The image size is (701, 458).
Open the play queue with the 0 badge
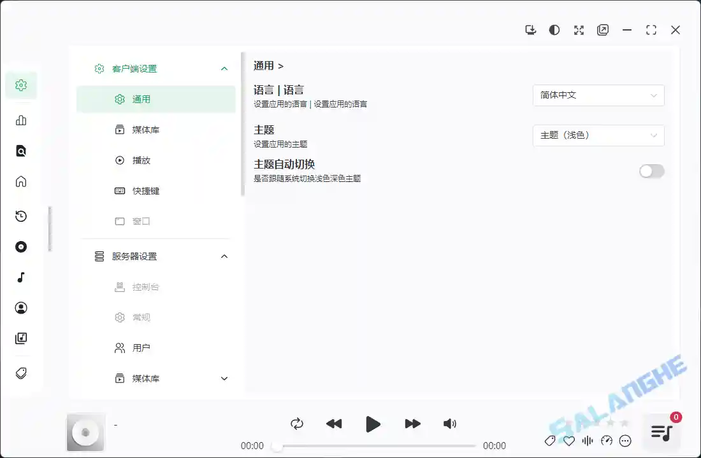click(x=661, y=431)
